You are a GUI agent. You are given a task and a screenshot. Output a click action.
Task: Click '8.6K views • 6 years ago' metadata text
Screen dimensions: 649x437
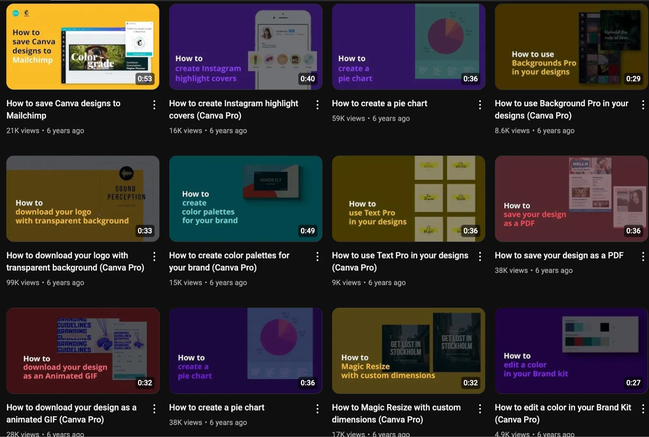(535, 131)
